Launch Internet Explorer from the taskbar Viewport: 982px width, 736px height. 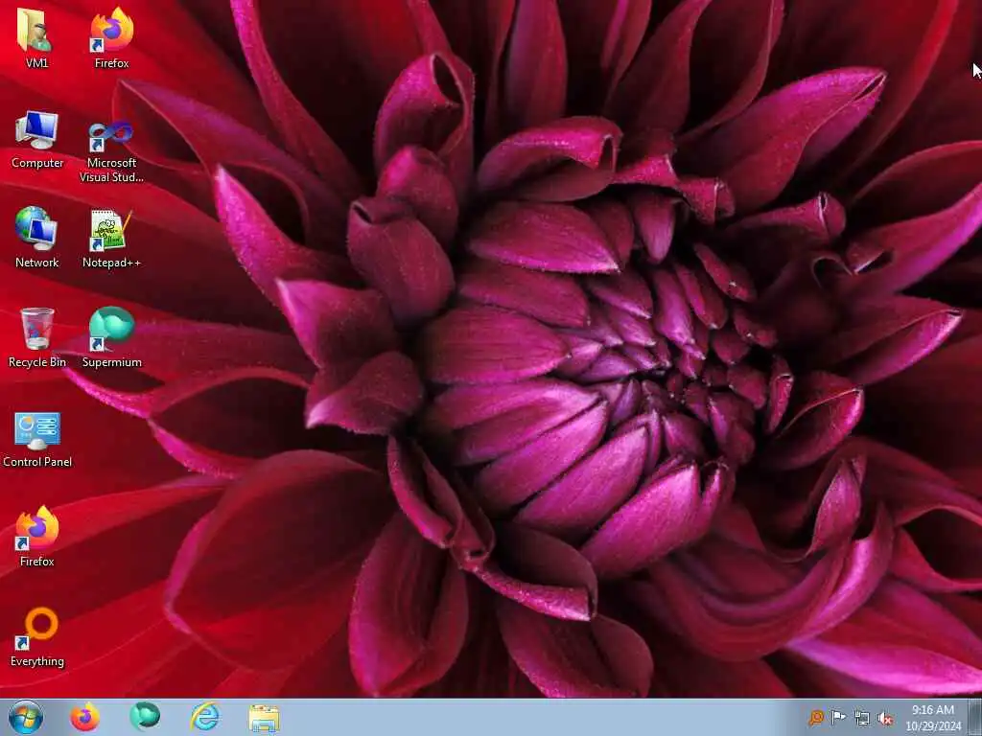coord(205,717)
